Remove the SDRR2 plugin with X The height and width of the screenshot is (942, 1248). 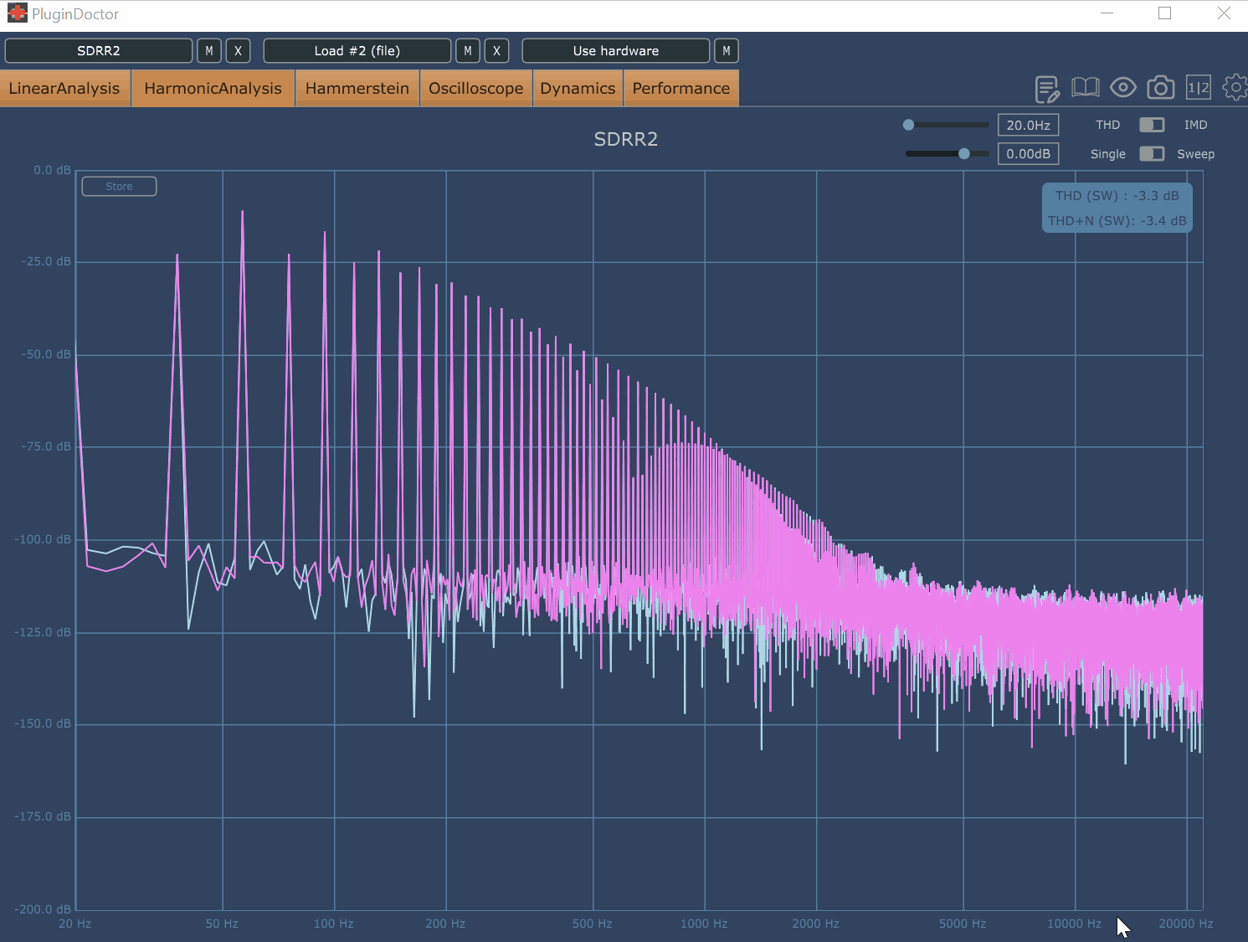pos(238,51)
